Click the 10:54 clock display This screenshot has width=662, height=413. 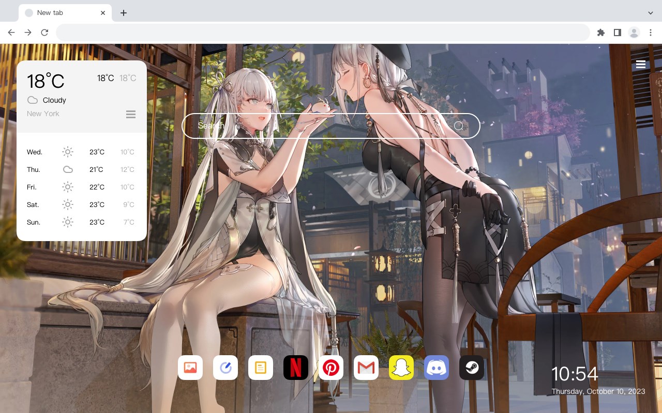tap(575, 374)
